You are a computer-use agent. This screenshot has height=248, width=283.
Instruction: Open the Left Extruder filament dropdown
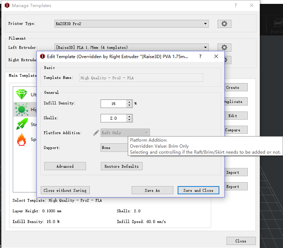pos(132,47)
